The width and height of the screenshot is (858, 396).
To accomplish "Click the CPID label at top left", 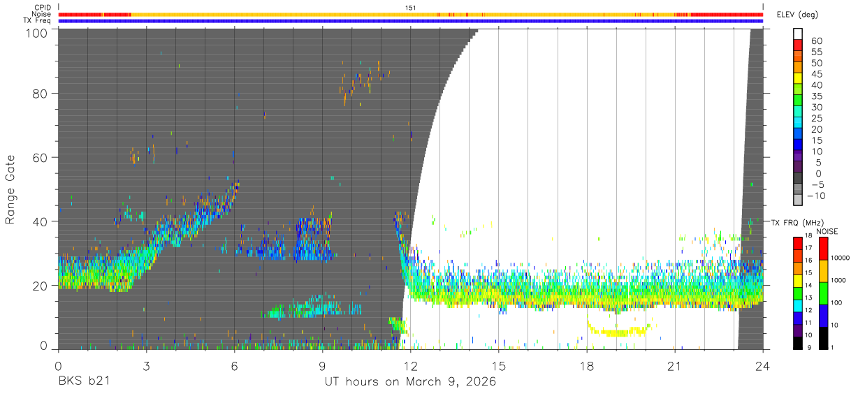I will (42, 8).
